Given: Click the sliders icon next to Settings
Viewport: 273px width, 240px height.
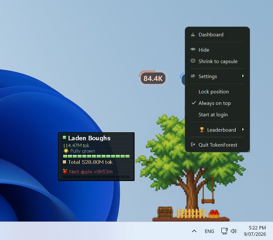Looking at the screenshot, I should point(193,76).
